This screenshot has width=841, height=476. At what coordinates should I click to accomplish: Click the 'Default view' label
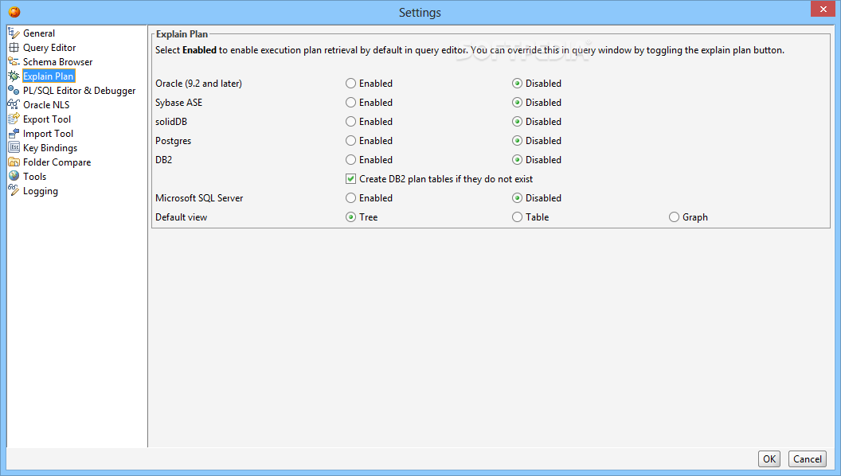[x=182, y=217]
